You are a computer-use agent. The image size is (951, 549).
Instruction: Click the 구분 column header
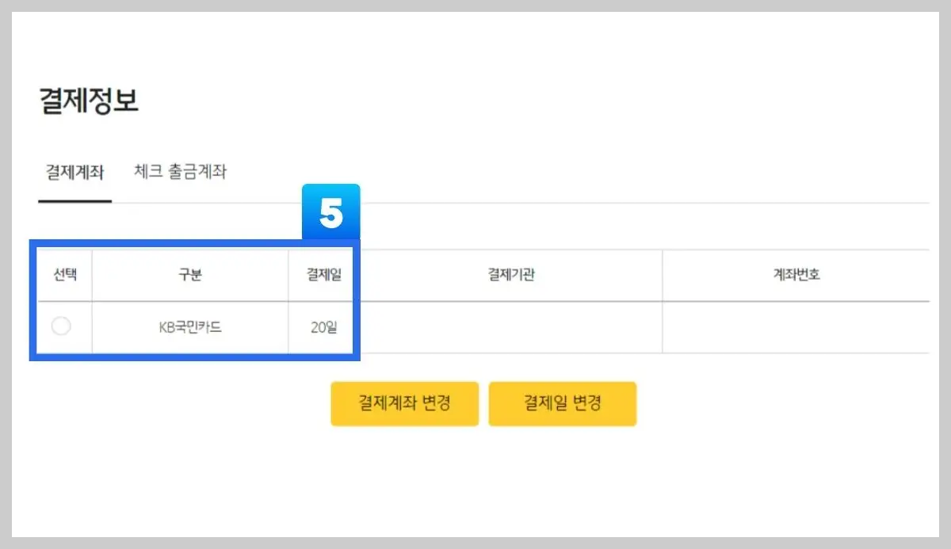click(190, 274)
